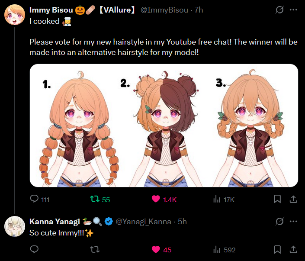305x261 pixels.
Task: Open the 7h timestamp link on Immy's post
Action: [199, 10]
